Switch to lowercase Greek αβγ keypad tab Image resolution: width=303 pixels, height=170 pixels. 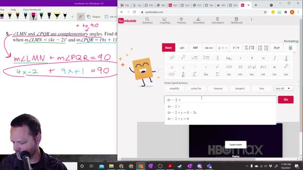click(x=182, y=48)
